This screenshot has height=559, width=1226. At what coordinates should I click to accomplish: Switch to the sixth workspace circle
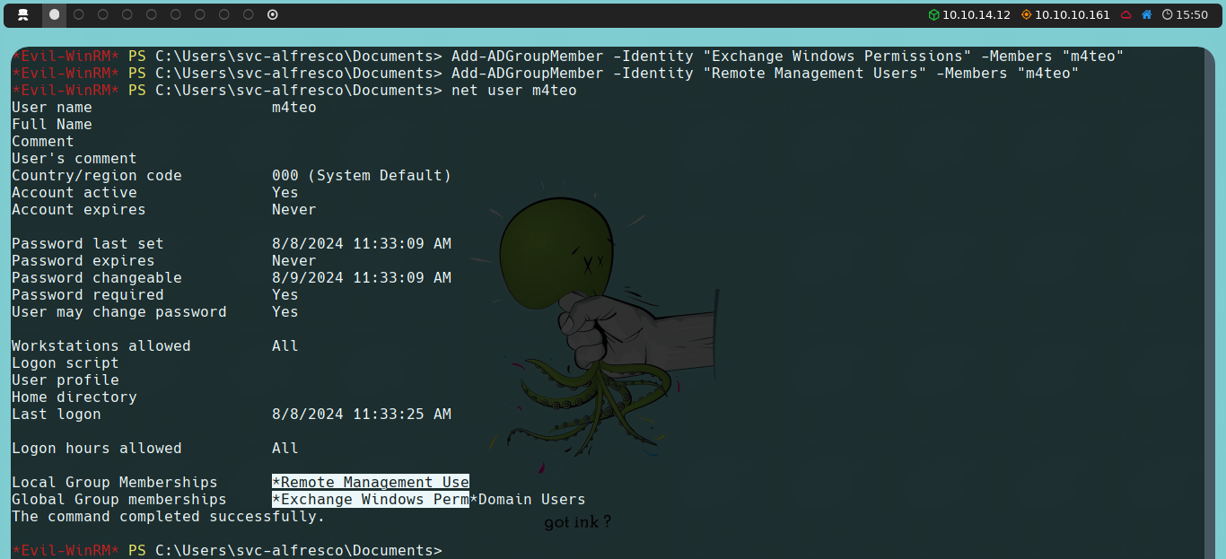[176, 14]
